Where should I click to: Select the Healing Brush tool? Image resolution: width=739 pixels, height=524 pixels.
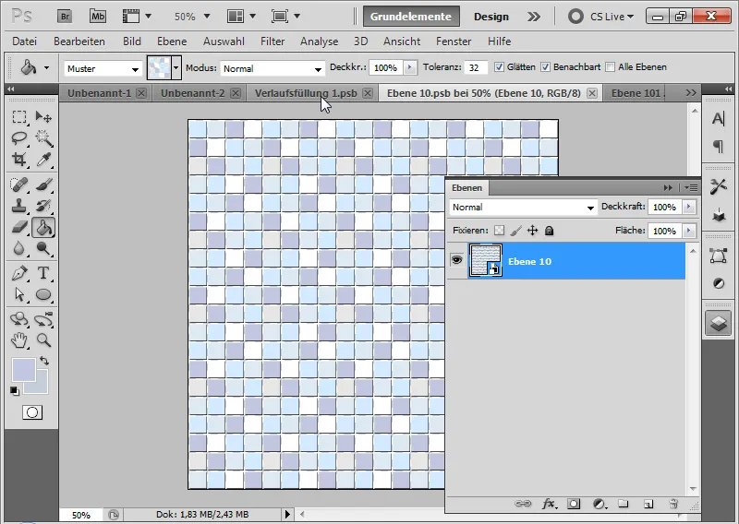pos(19,185)
